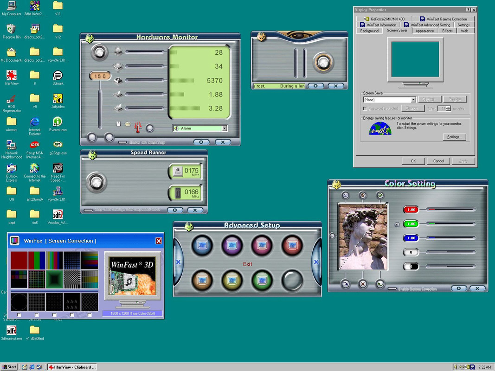The width and height of the screenshot is (495, 371).
Task: Select the Voodoo_Wi... 3dfx desktop icon
Action: coord(58,217)
